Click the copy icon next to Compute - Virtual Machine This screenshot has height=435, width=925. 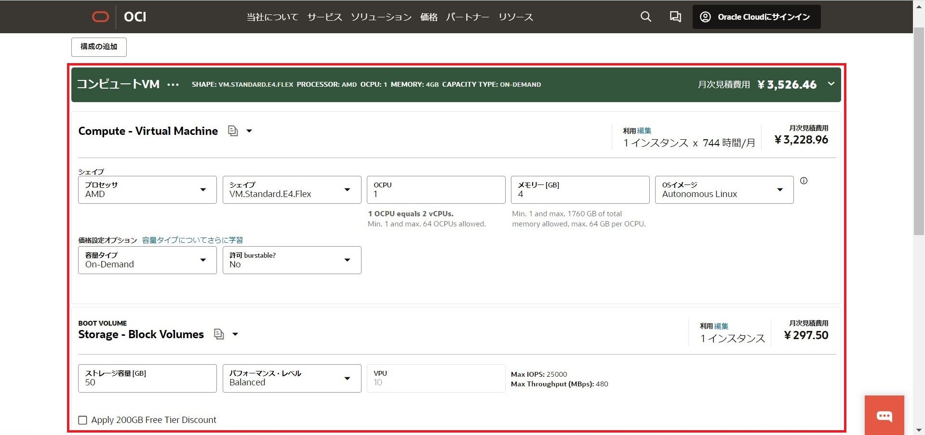(233, 131)
